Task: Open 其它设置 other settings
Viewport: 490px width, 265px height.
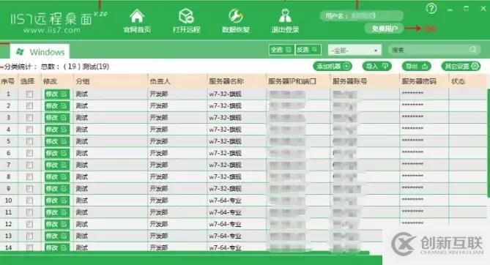Action: 461,66
